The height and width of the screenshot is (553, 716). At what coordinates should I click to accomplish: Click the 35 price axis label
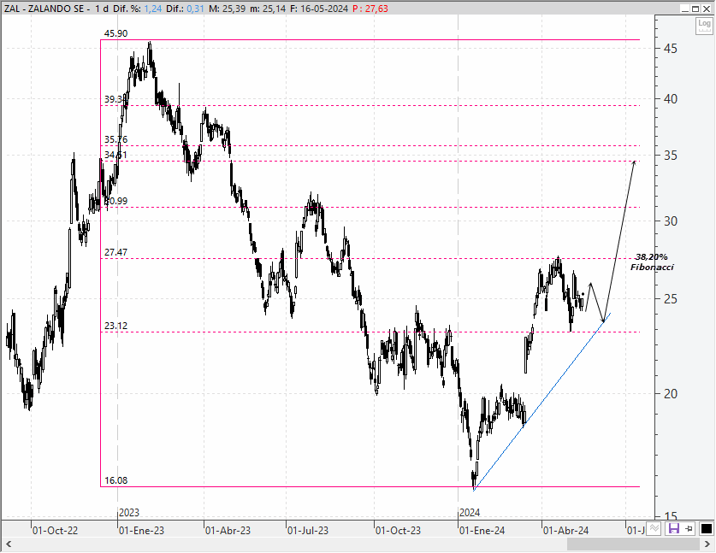coord(671,156)
